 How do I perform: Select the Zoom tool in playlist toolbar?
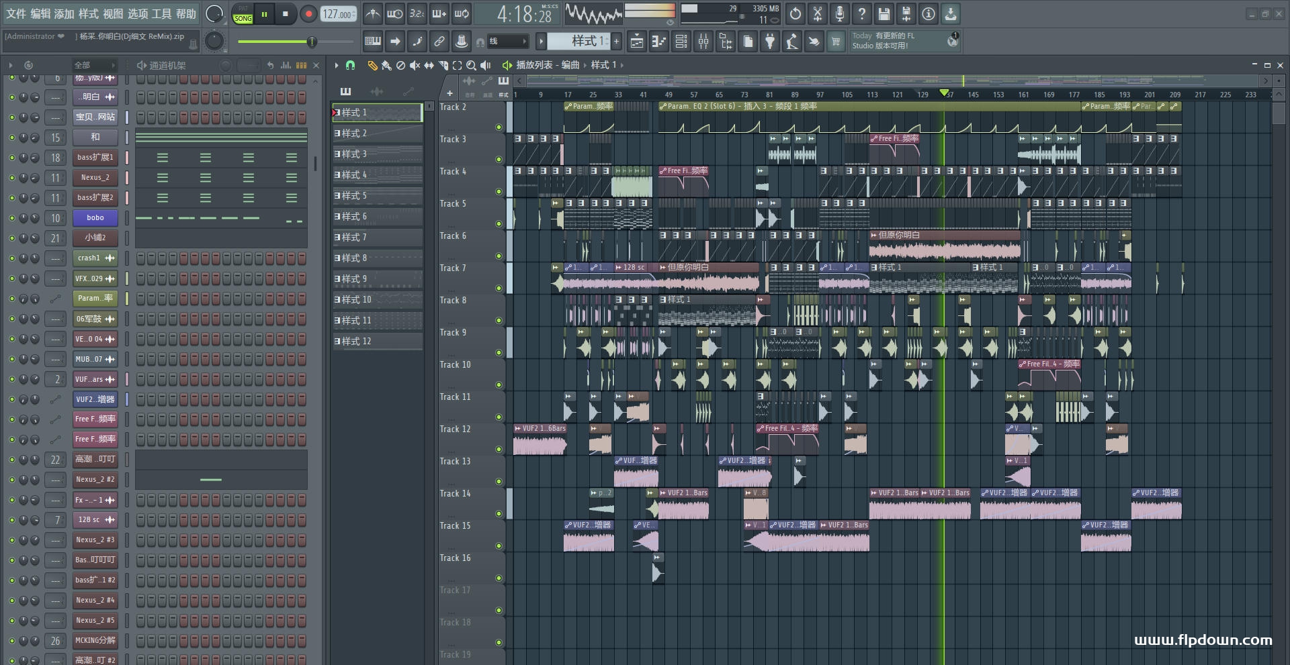(x=471, y=65)
